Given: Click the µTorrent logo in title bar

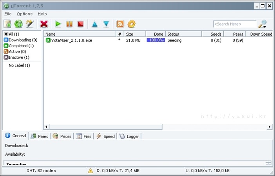Looking at the screenshot, I should coord(6,6).
